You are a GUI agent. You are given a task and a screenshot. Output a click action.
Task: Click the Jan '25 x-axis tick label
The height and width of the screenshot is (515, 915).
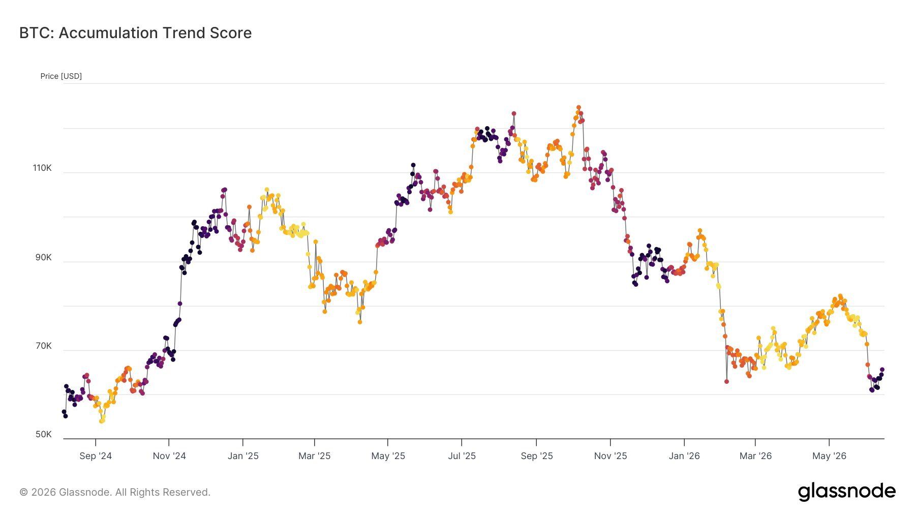(x=243, y=456)
